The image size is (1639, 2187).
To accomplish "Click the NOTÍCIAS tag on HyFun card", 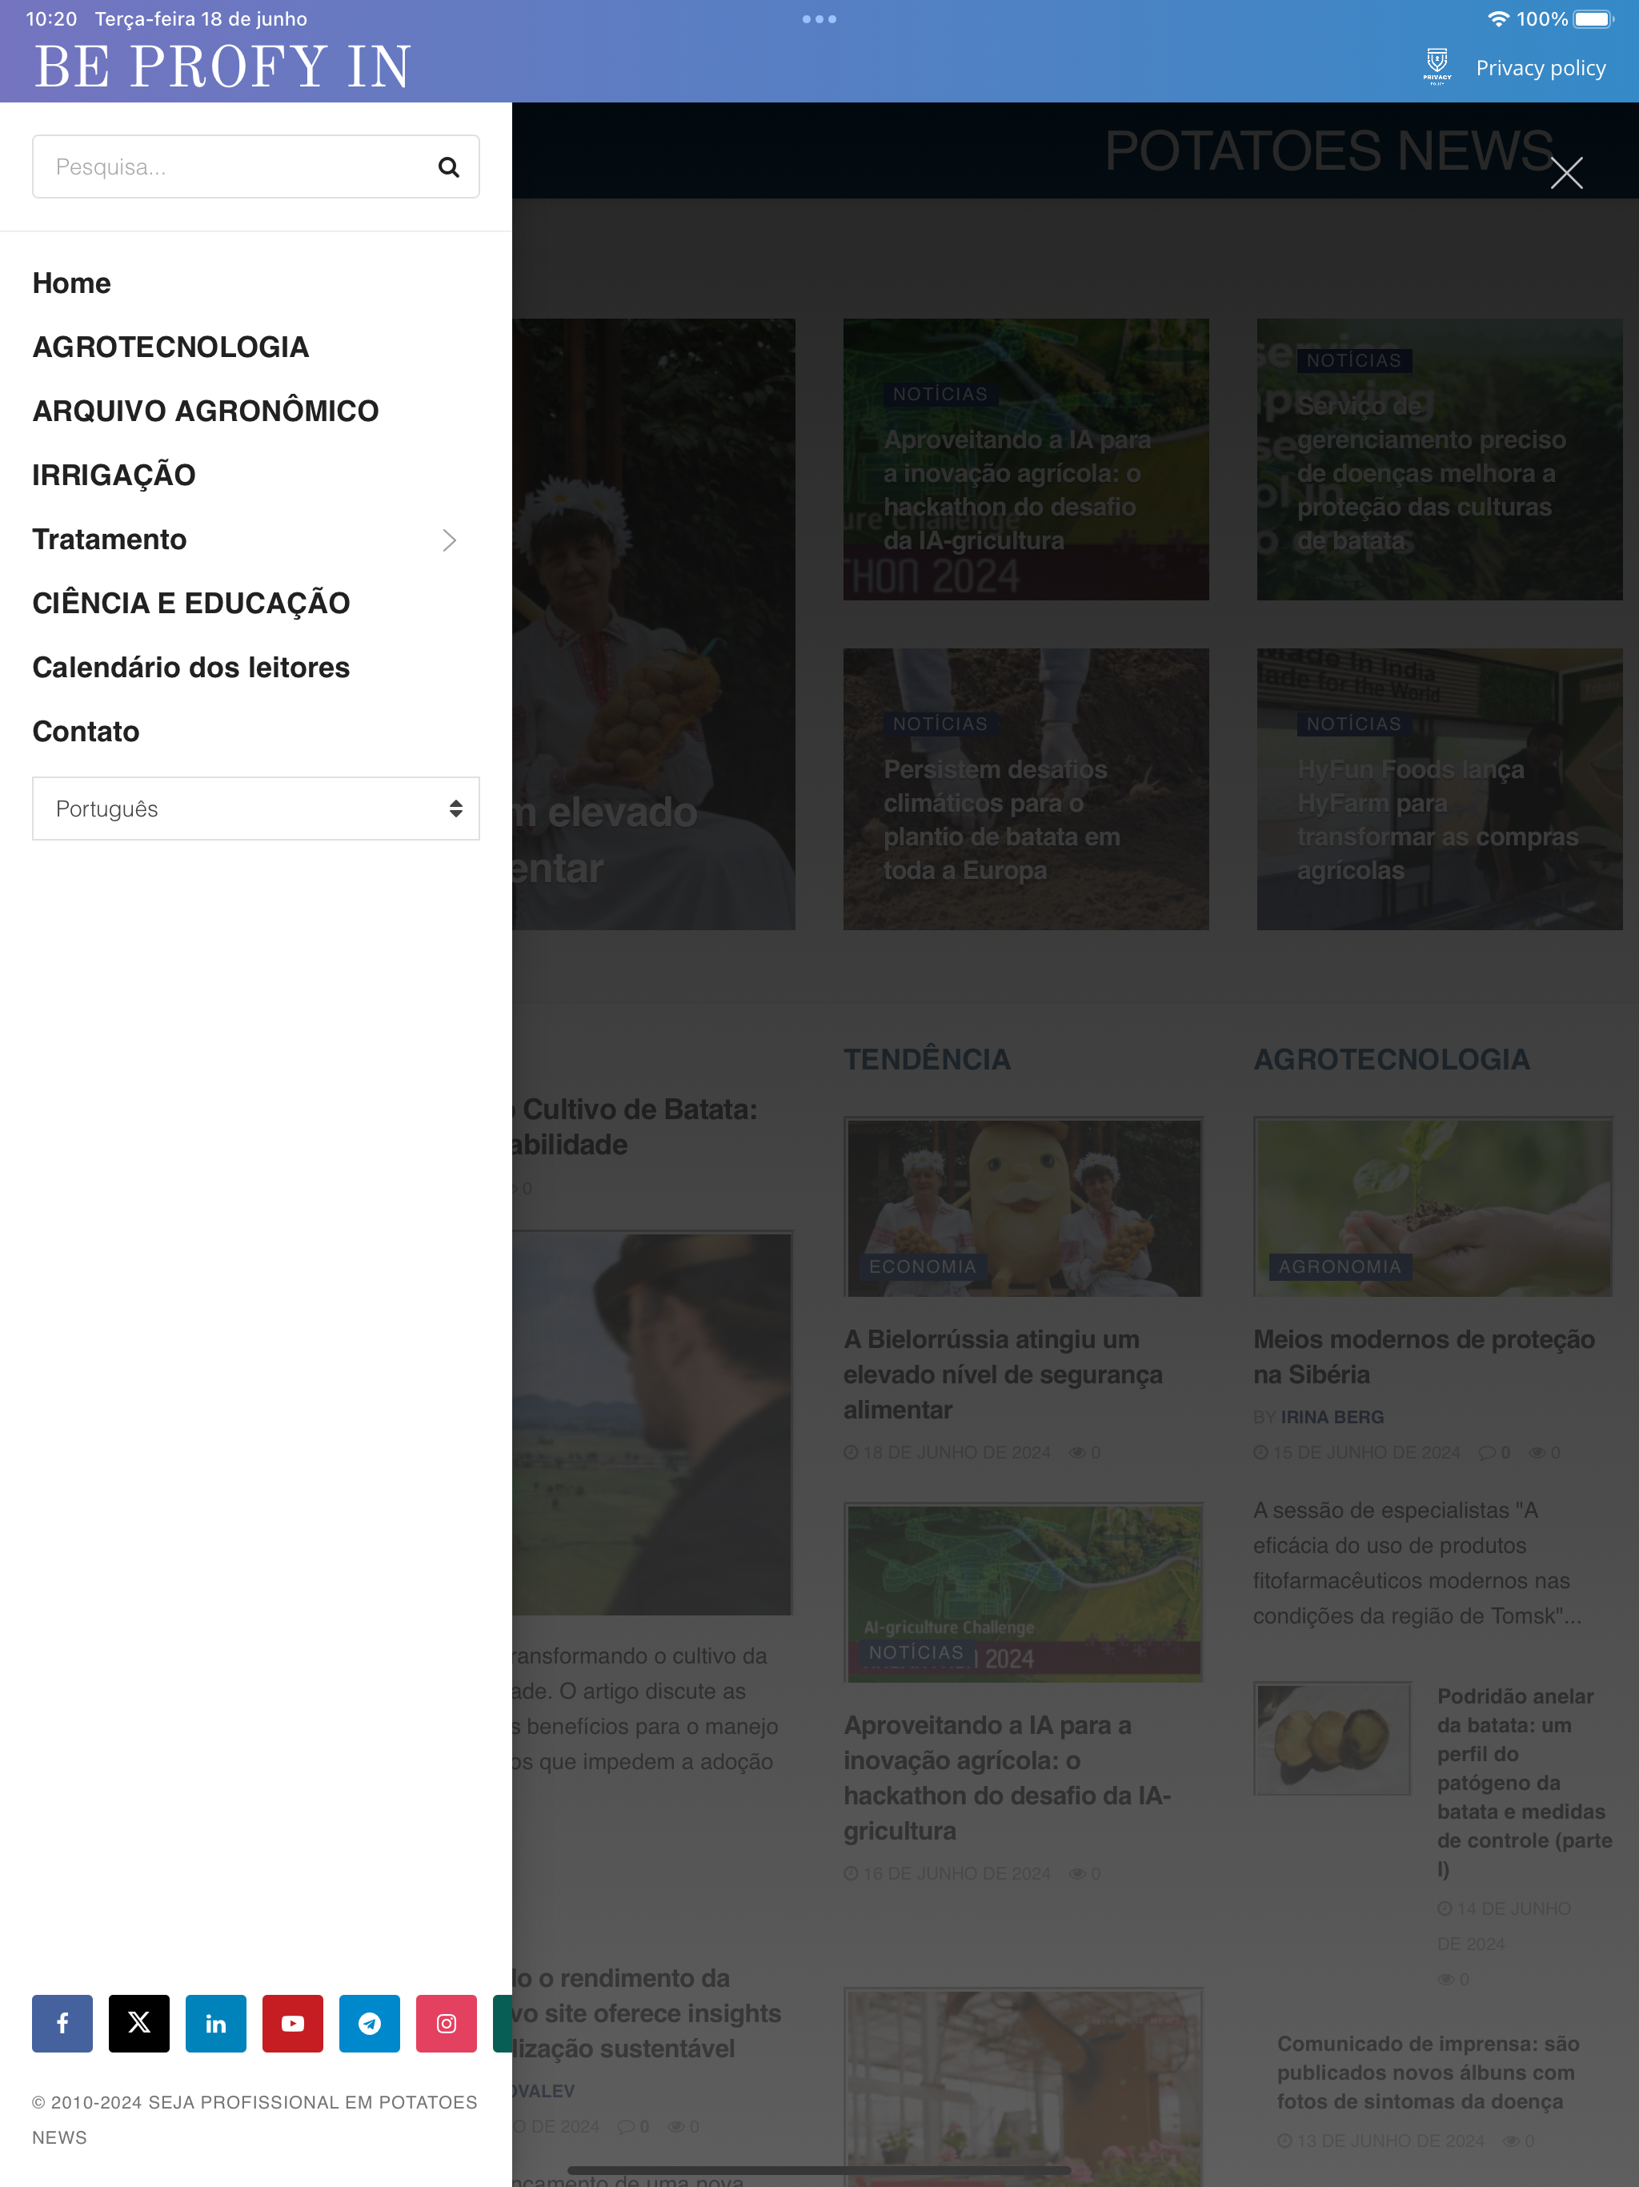I will (1353, 724).
